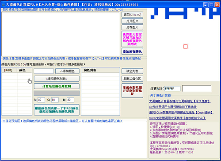Image resolution: width=221 pixels, height=161 pixels.
Task: Save image using 另存图片 button
Action: (x=132, y=27)
